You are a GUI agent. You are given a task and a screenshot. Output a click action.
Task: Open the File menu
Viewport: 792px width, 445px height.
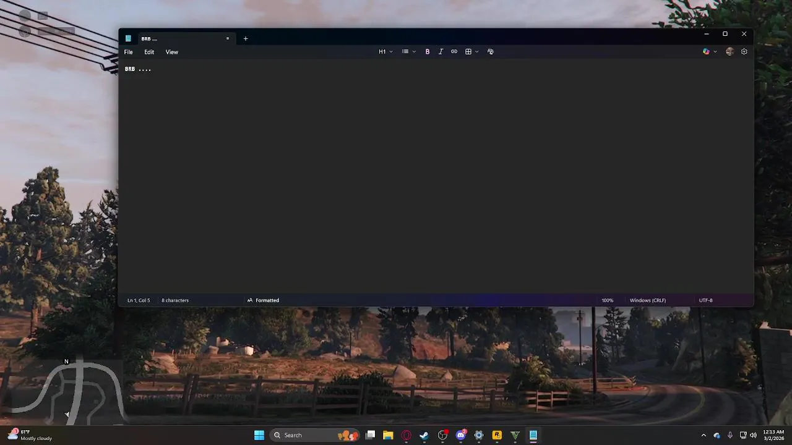[129, 52]
